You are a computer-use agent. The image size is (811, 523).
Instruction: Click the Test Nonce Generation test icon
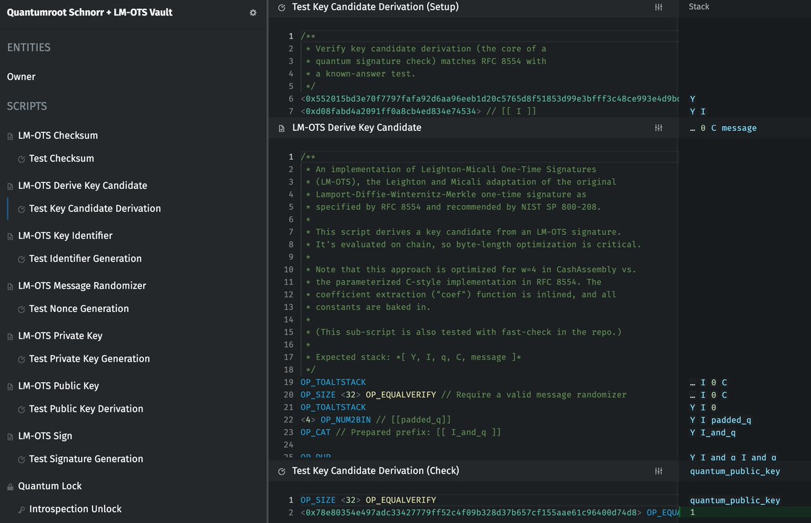coord(22,309)
